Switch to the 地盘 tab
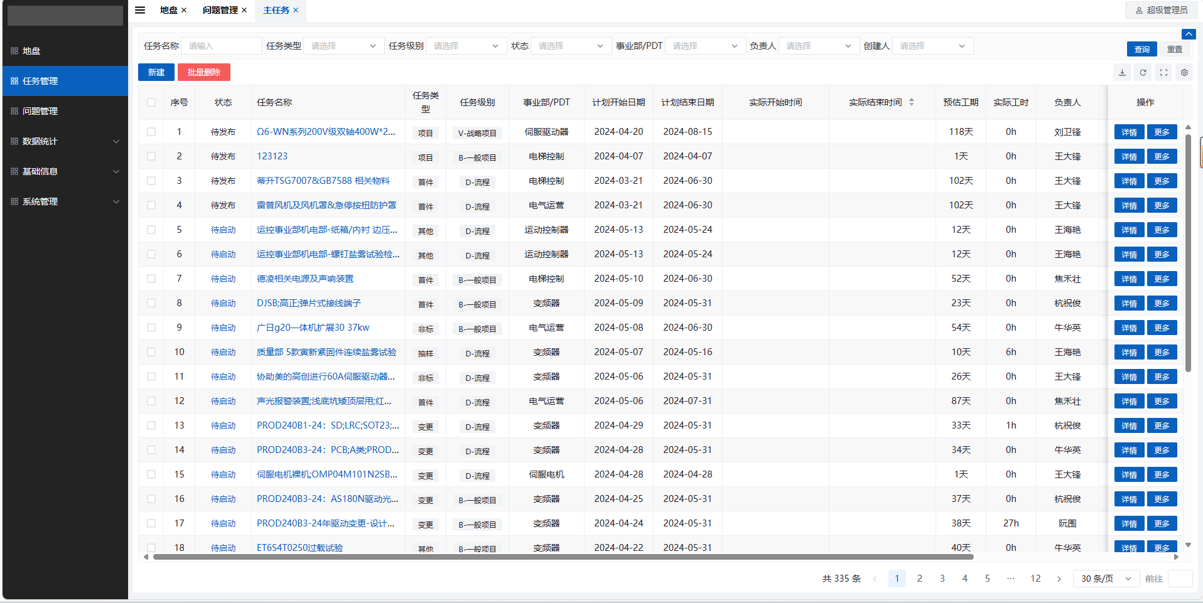 point(168,10)
